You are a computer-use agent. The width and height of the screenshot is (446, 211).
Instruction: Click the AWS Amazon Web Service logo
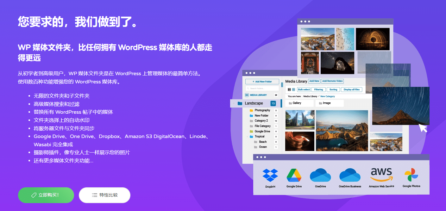coord(381,175)
